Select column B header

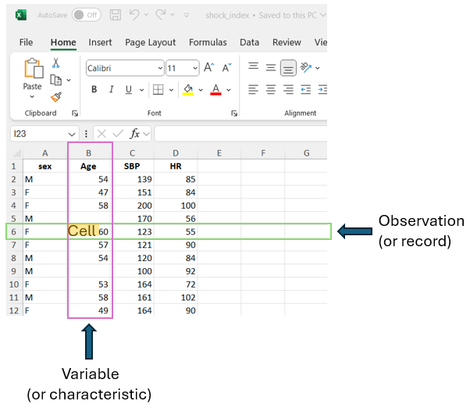click(90, 152)
